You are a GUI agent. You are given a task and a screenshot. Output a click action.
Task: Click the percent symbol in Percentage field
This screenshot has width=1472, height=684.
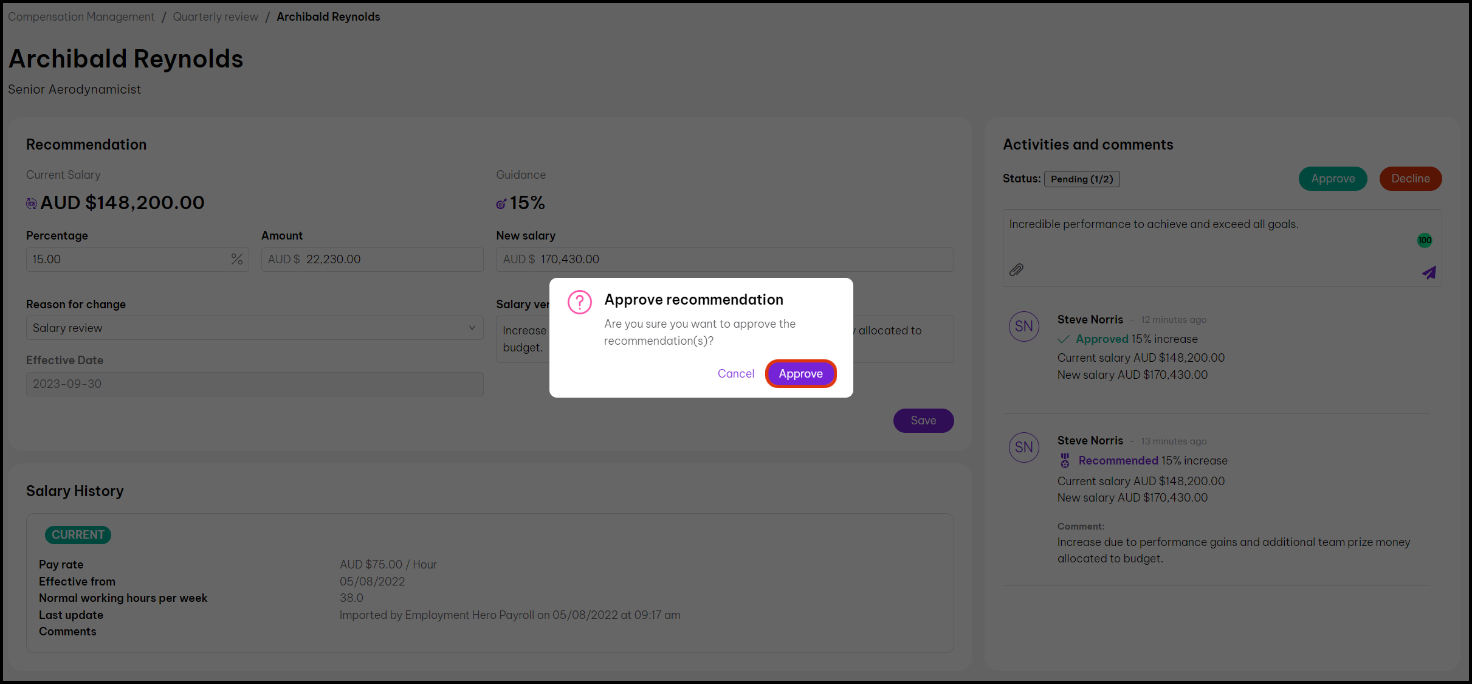point(236,260)
